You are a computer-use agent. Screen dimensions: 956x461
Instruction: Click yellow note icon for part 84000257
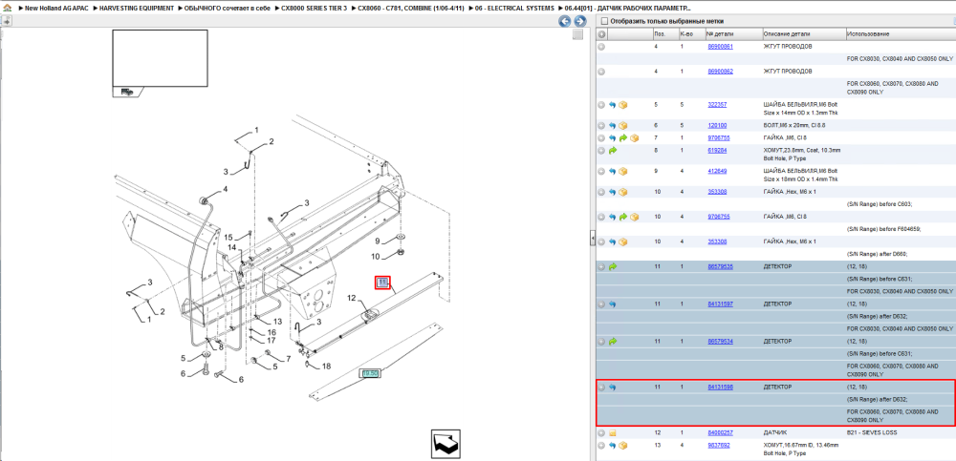tap(613, 433)
